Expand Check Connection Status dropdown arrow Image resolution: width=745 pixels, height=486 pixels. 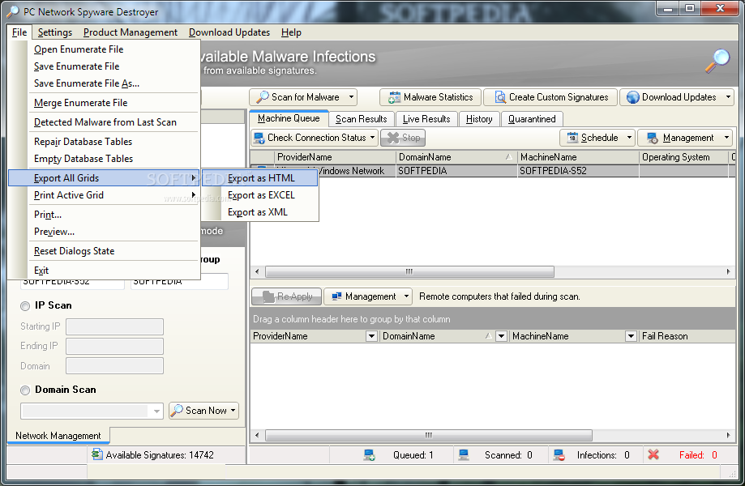point(372,138)
